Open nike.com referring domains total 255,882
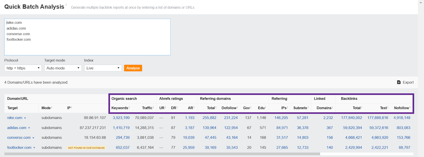The height and width of the screenshot is (157, 424). tap(209, 118)
